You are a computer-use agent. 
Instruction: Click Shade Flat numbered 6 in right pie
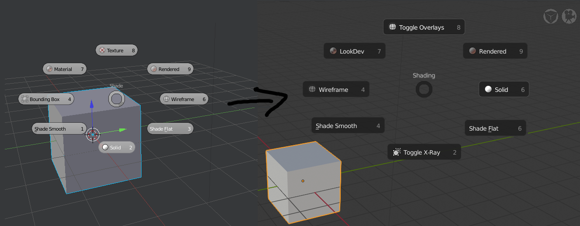click(x=495, y=128)
